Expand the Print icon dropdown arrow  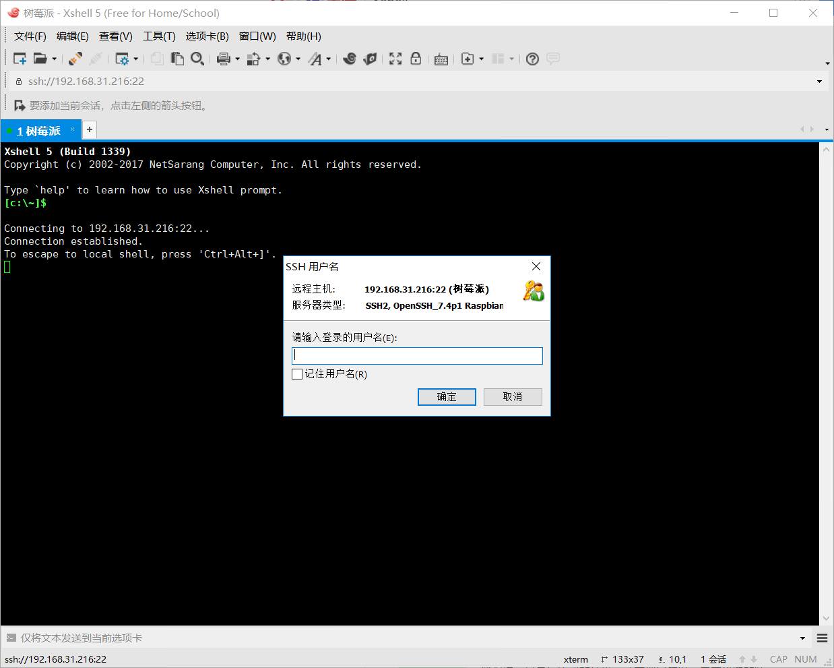[237, 59]
